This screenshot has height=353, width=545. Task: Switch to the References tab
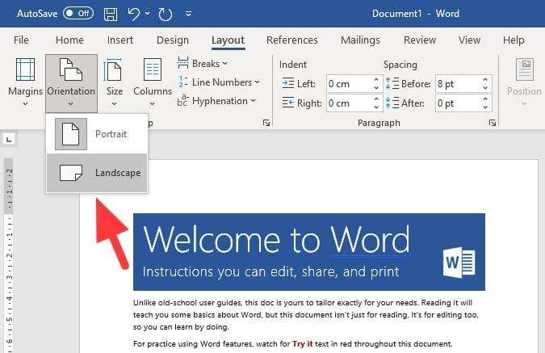tap(292, 40)
